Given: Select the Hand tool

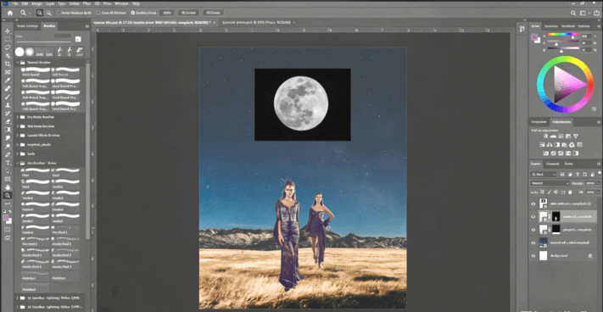Looking at the screenshot, I should coord(8,187).
